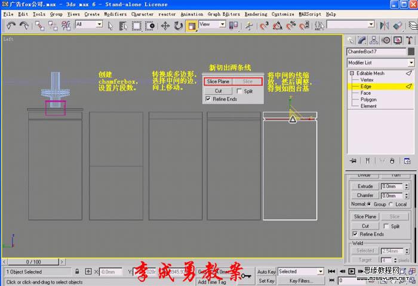
Task: Click the Undo arrow in the toolbar
Action: click(x=11, y=25)
